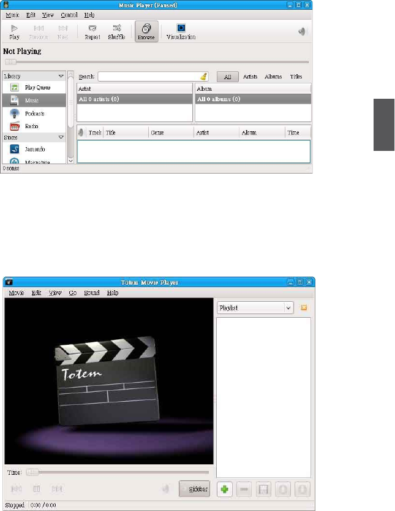Open the Go menu in Totem
Screen dimensions: 395x511
coord(72,293)
